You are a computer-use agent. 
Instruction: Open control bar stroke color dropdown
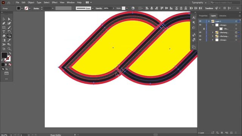(29, 8)
